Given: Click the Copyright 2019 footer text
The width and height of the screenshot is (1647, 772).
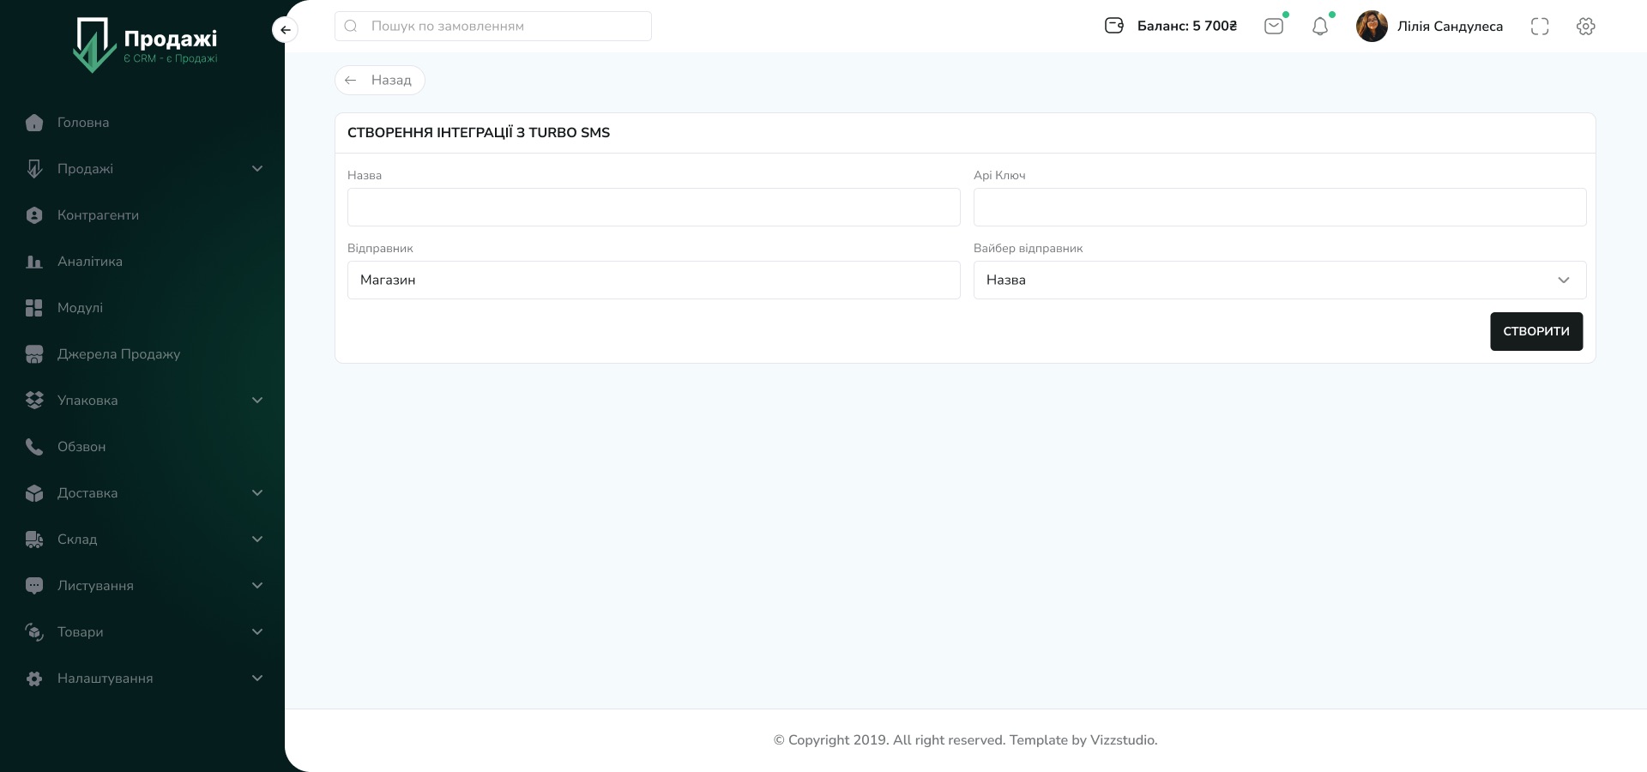Looking at the screenshot, I should [x=965, y=740].
